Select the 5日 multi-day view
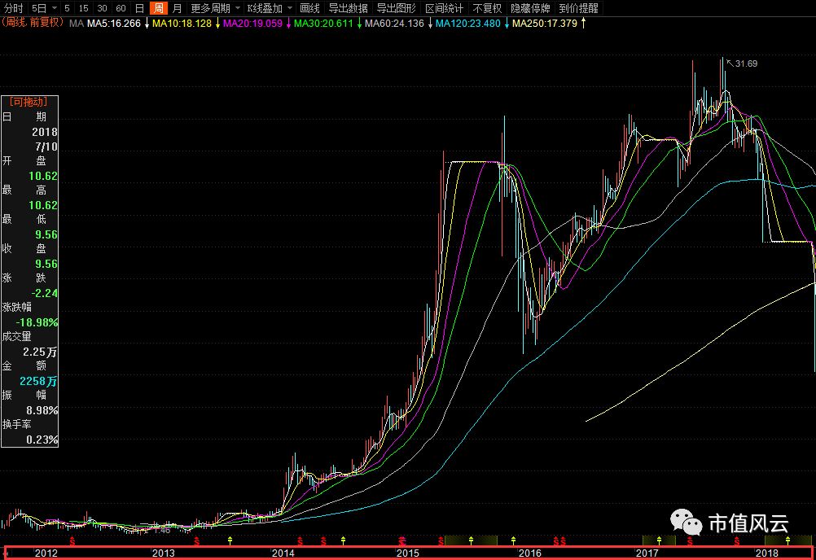816x560 pixels. (39, 8)
